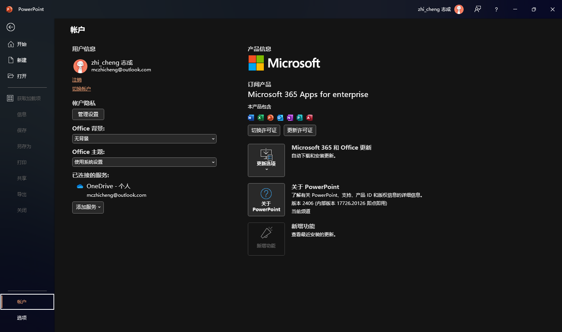Screen dimensions: 562x332
Task: Click the feedback person icon in title bar
Action: (478, 9)
